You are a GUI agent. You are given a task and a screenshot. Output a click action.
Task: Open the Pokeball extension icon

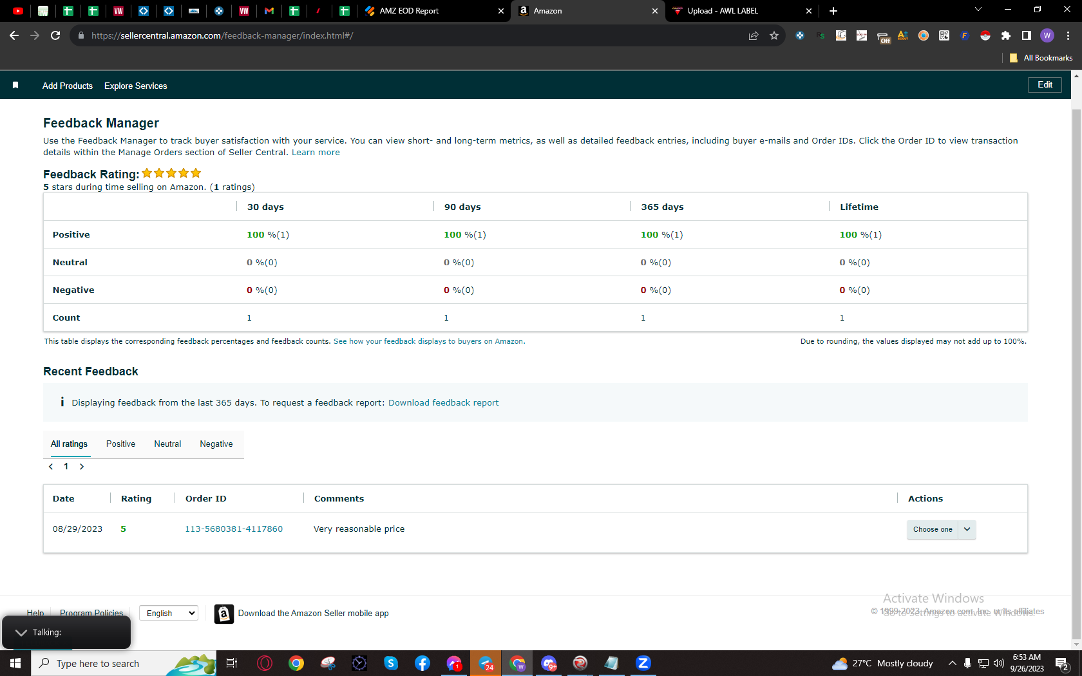(x=985, y=35)
